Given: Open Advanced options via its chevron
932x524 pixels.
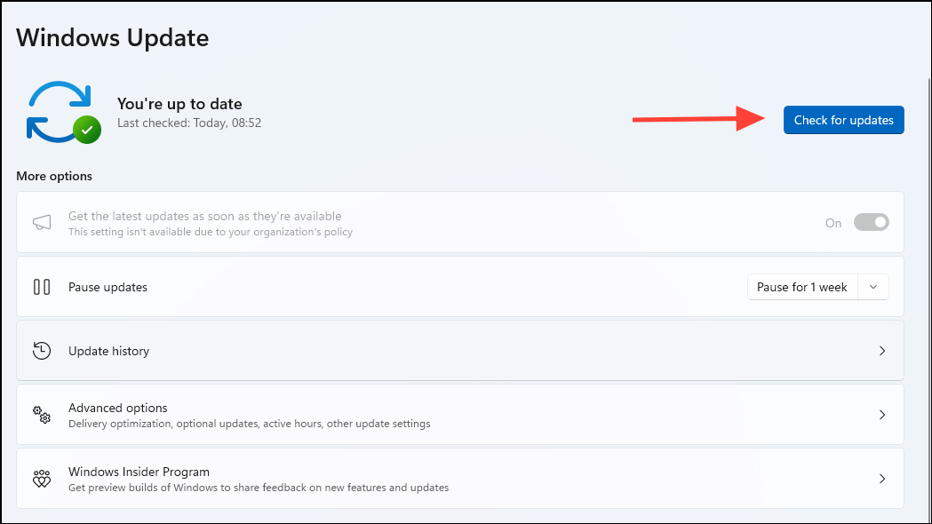Looking at the screenshot, I should click(882, 415).
